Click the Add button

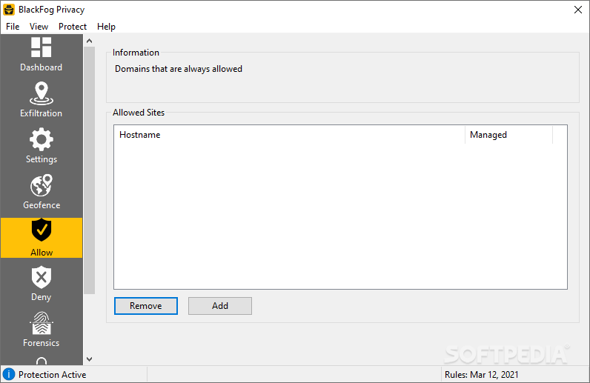point(220,306)
